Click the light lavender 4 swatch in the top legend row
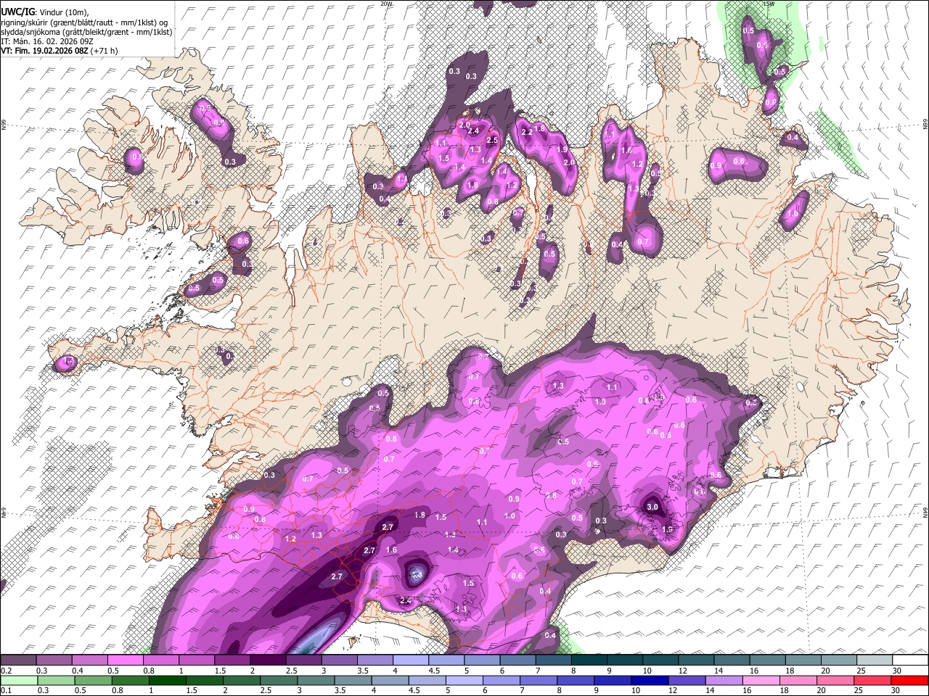 tap(411, 660)
